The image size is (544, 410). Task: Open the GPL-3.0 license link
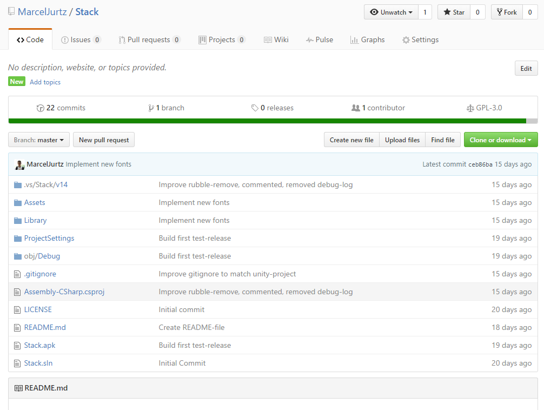485,108
